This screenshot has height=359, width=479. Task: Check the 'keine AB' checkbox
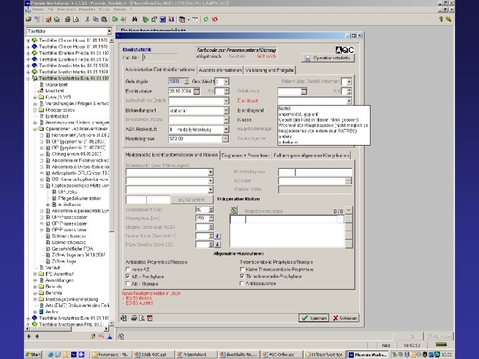128,269
